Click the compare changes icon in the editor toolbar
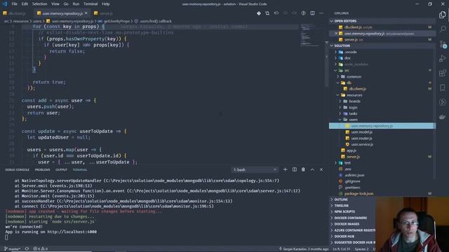This screenshot has height=252, width=449. [x=267, y=13]
